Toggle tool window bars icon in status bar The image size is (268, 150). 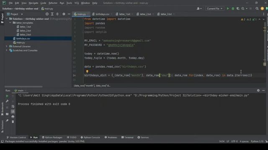click(2, 142)
